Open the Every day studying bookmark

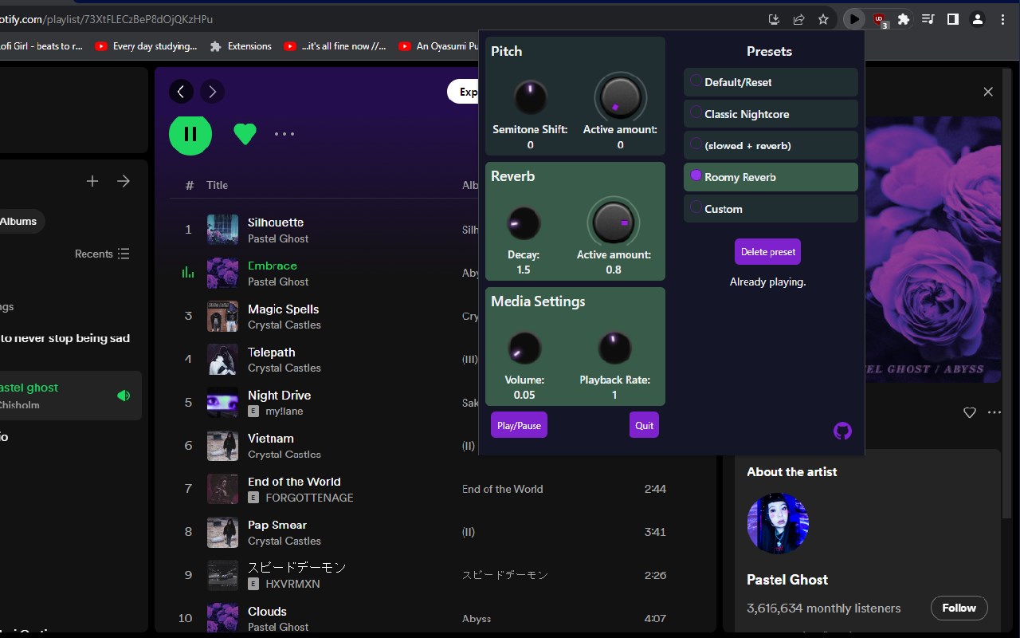pos(146,46)
